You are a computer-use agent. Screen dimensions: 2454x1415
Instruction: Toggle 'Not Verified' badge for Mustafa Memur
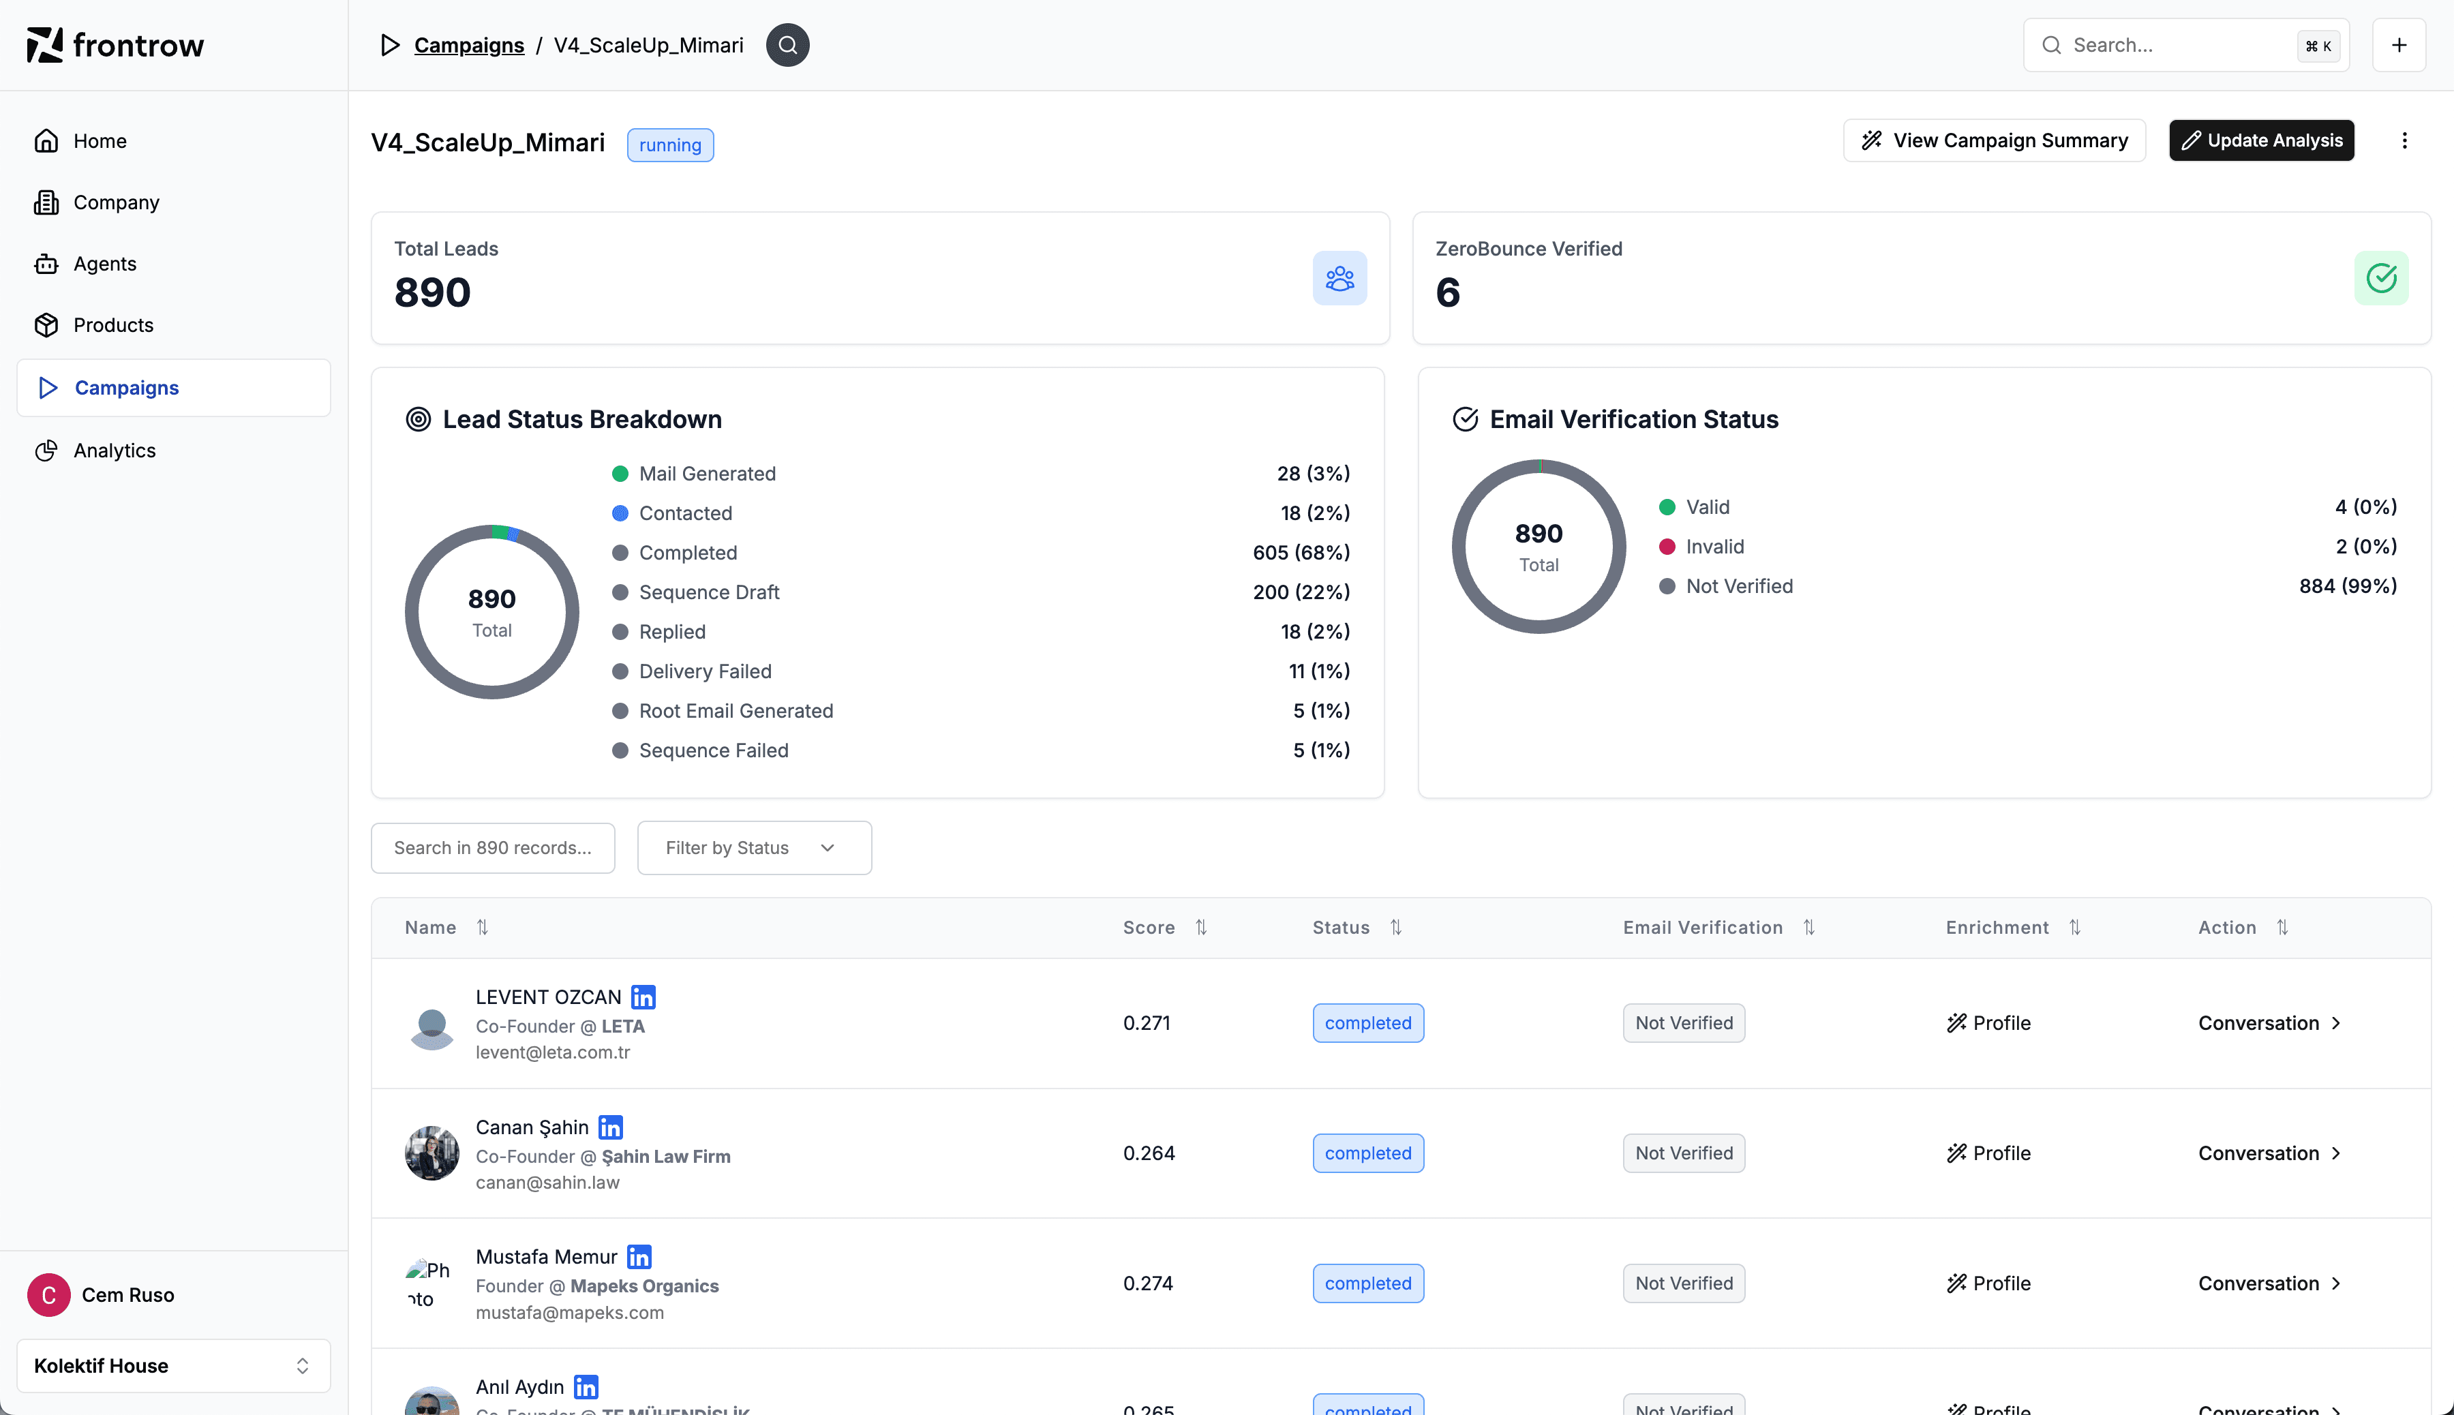tap(1682, 1283)
